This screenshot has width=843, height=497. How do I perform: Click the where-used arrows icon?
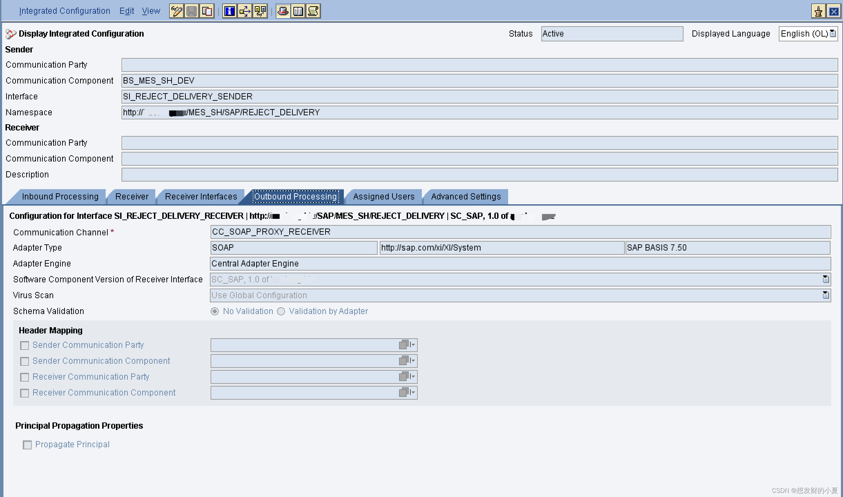[245, 11]
